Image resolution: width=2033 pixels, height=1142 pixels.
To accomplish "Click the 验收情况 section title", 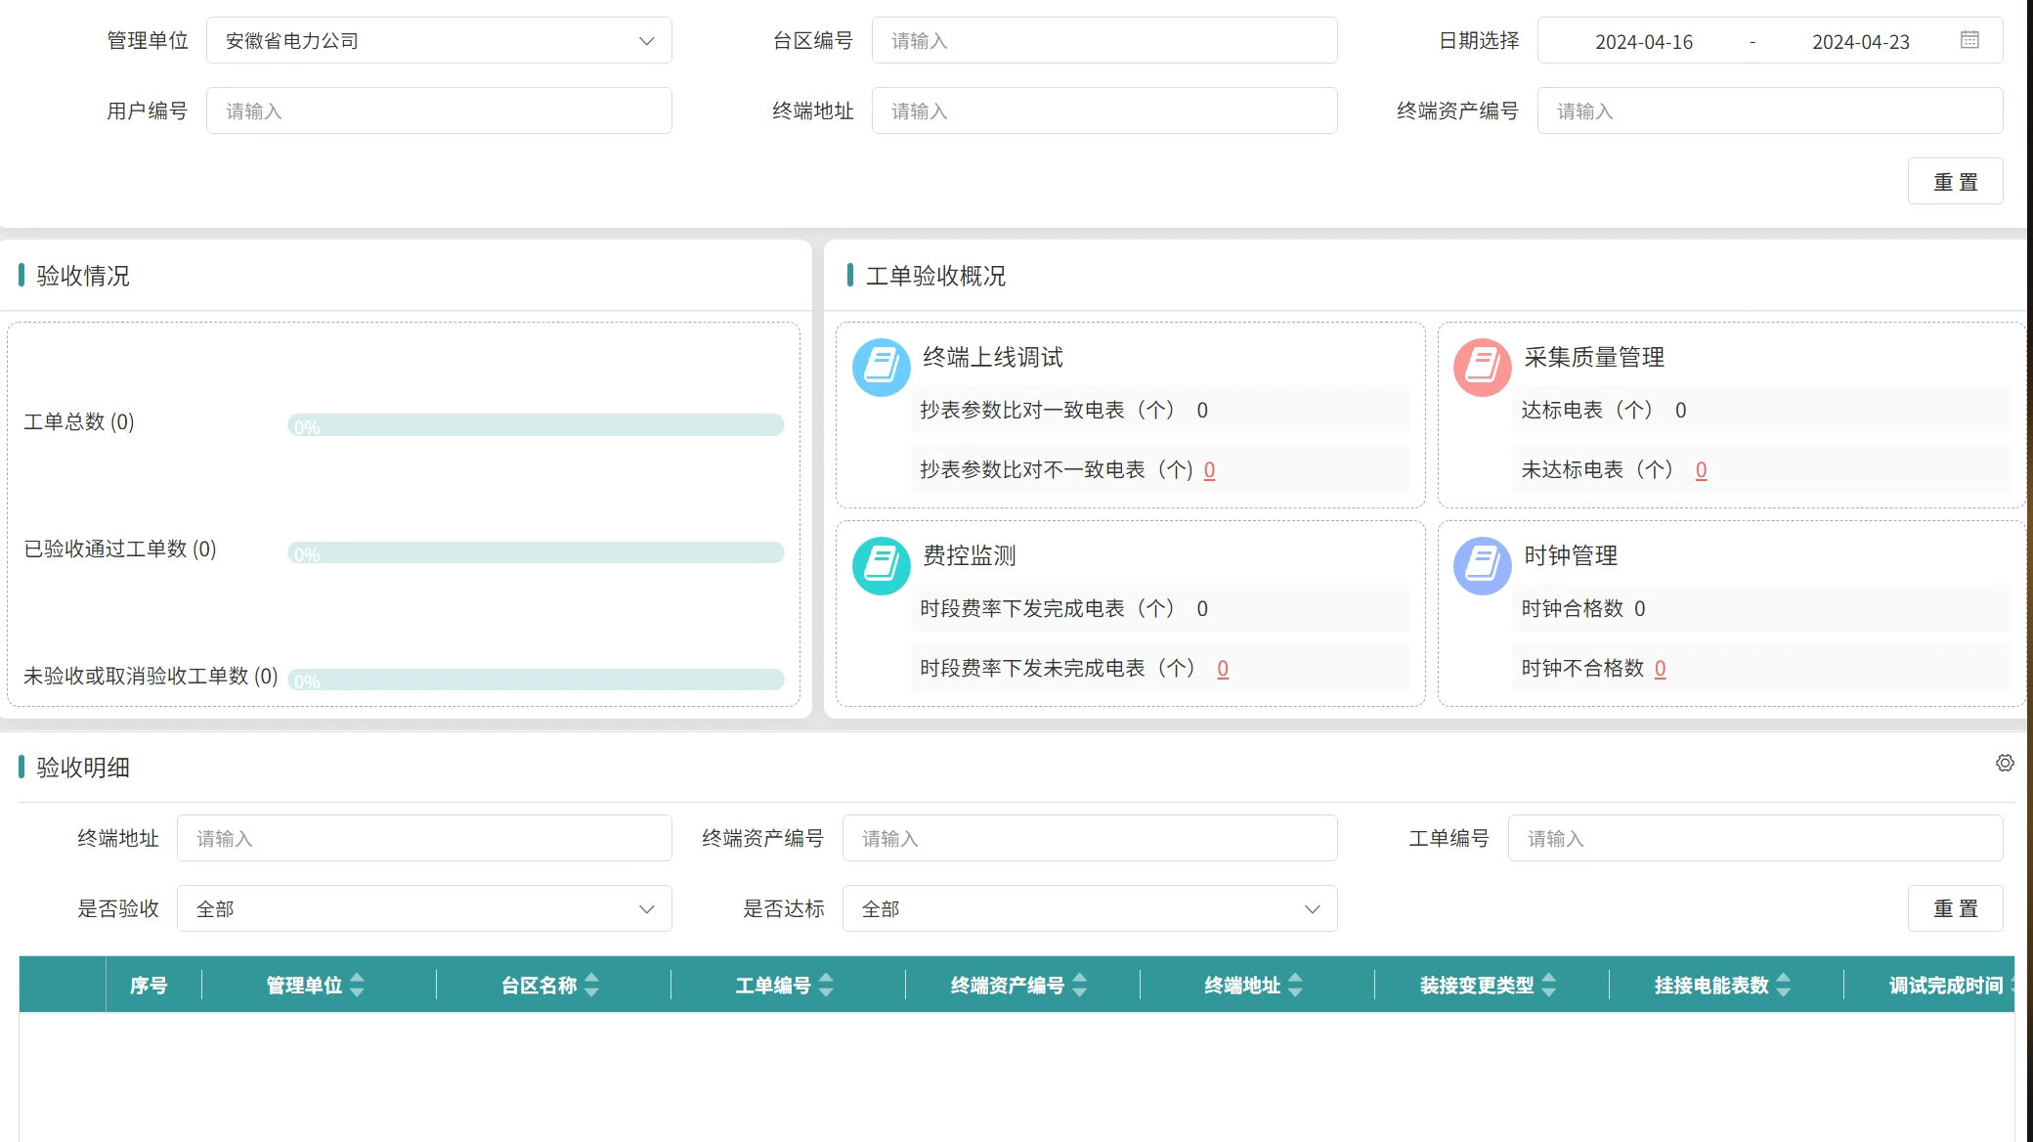I will [x=83, y=276].
